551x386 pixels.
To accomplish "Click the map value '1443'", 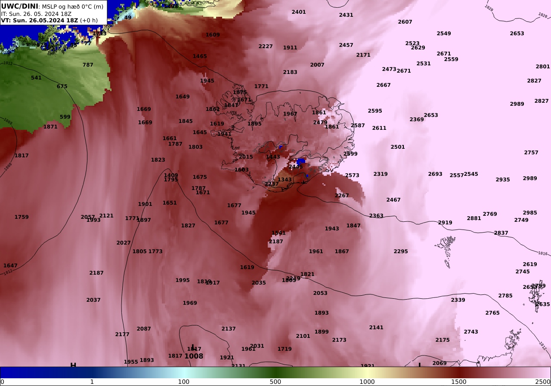I will [x=273, y=157].
